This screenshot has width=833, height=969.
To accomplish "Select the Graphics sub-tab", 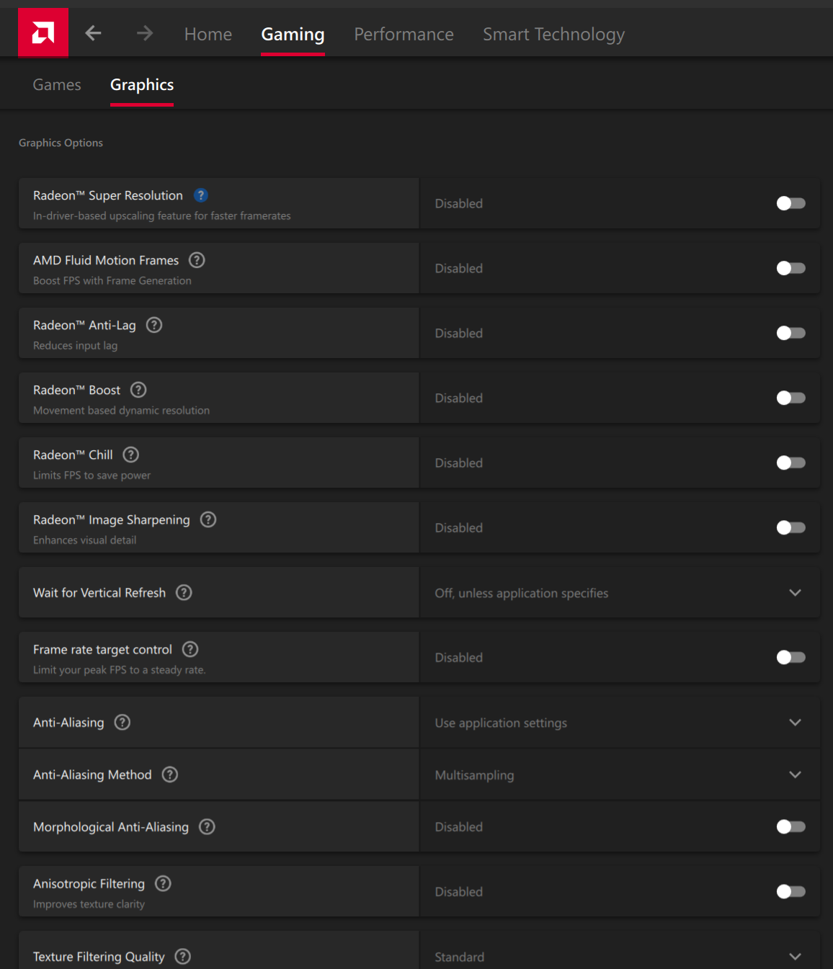I will (142, 85).
